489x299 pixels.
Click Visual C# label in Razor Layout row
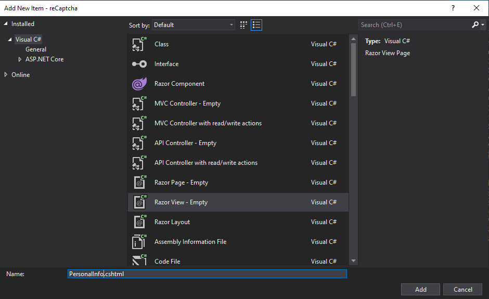tap(324, 222)
